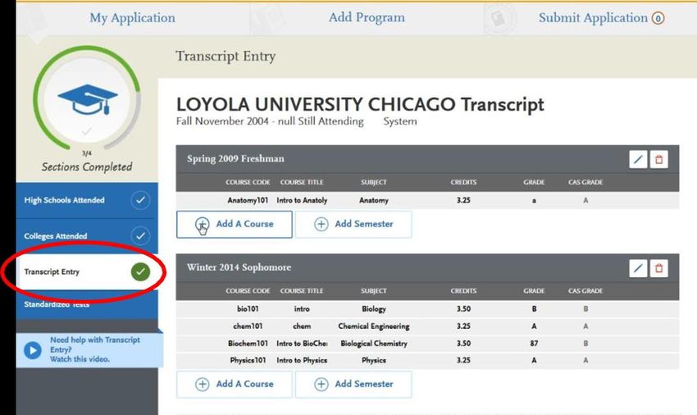Click the 'Chemical Engineering' subject cell
697x415 pixels.
[374, 326]
